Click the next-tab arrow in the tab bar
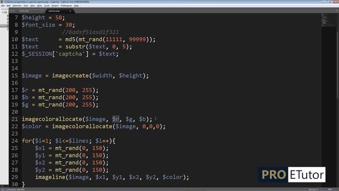 [x=14, y=11]
